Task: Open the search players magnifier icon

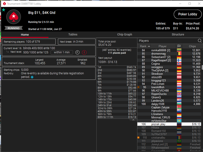Action: [200, 41]
